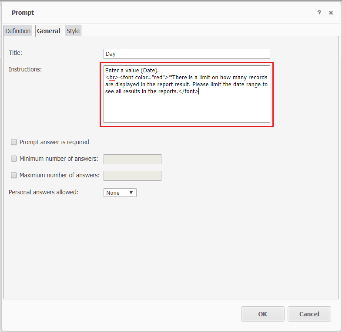Viewport: 342px width, 332px height.
Task: Toggle the Minimum number of answers checkbox
Action: point(14,159)
